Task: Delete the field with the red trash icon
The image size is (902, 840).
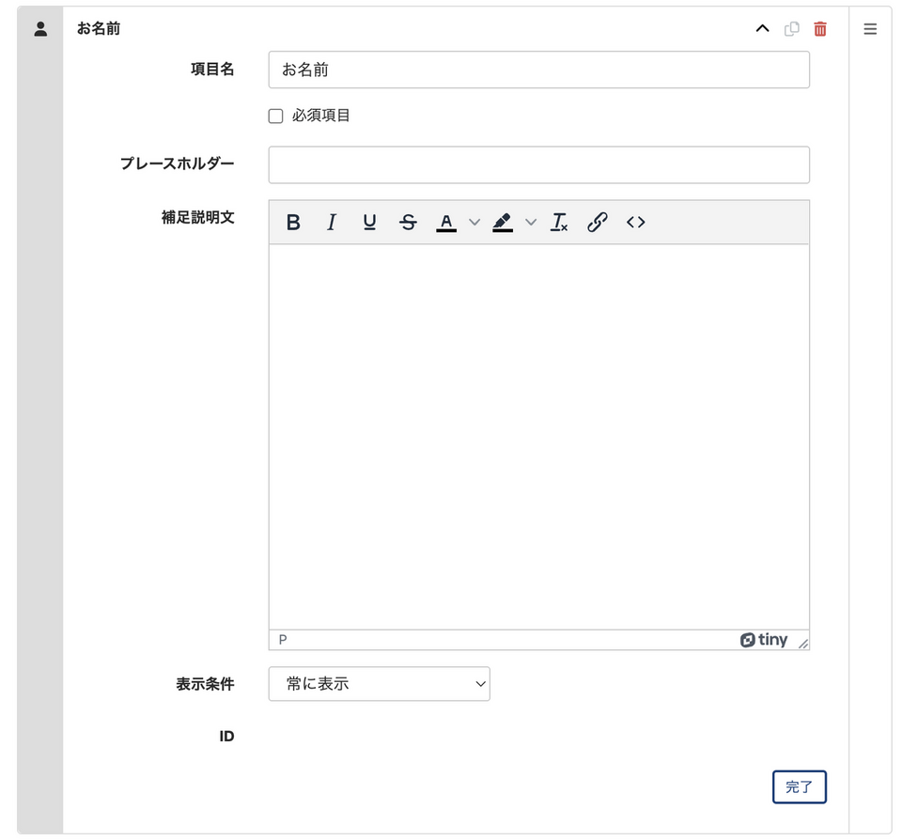Action: 820,29
